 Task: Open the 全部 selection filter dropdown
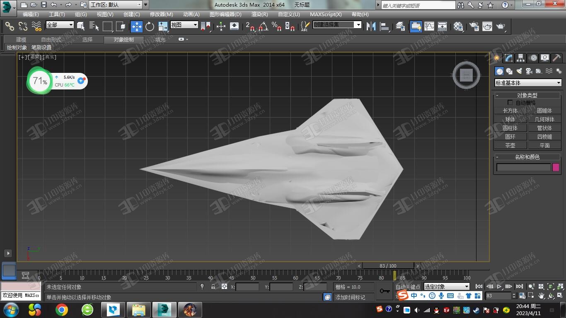(60, 25)
